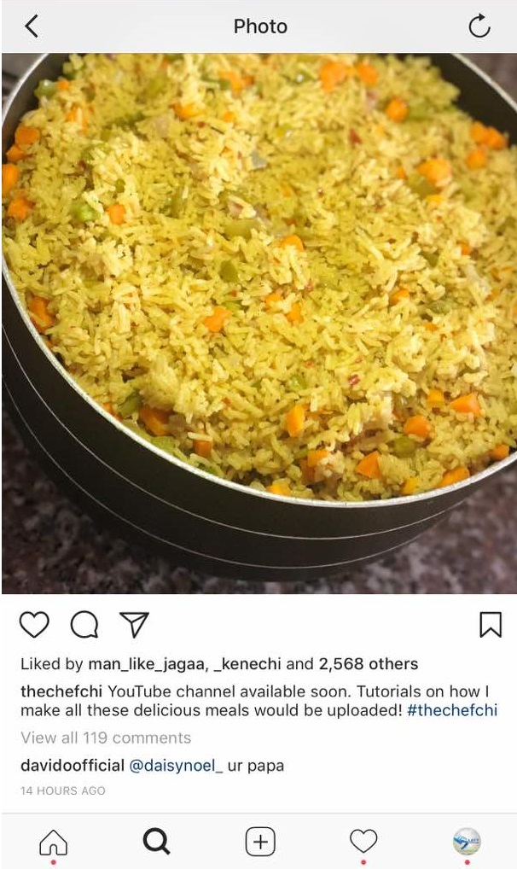View all 119 comments

point(106,738)
